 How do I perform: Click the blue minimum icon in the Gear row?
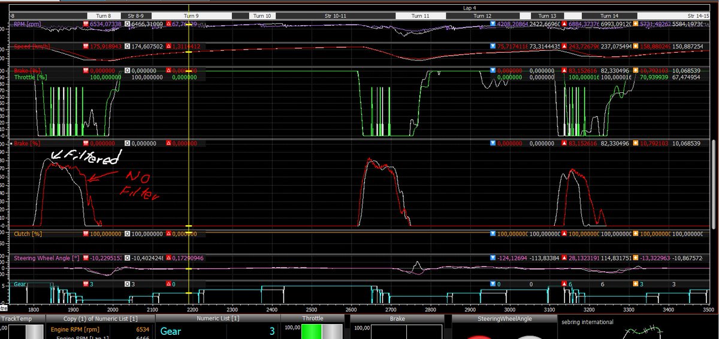[493, 284]
